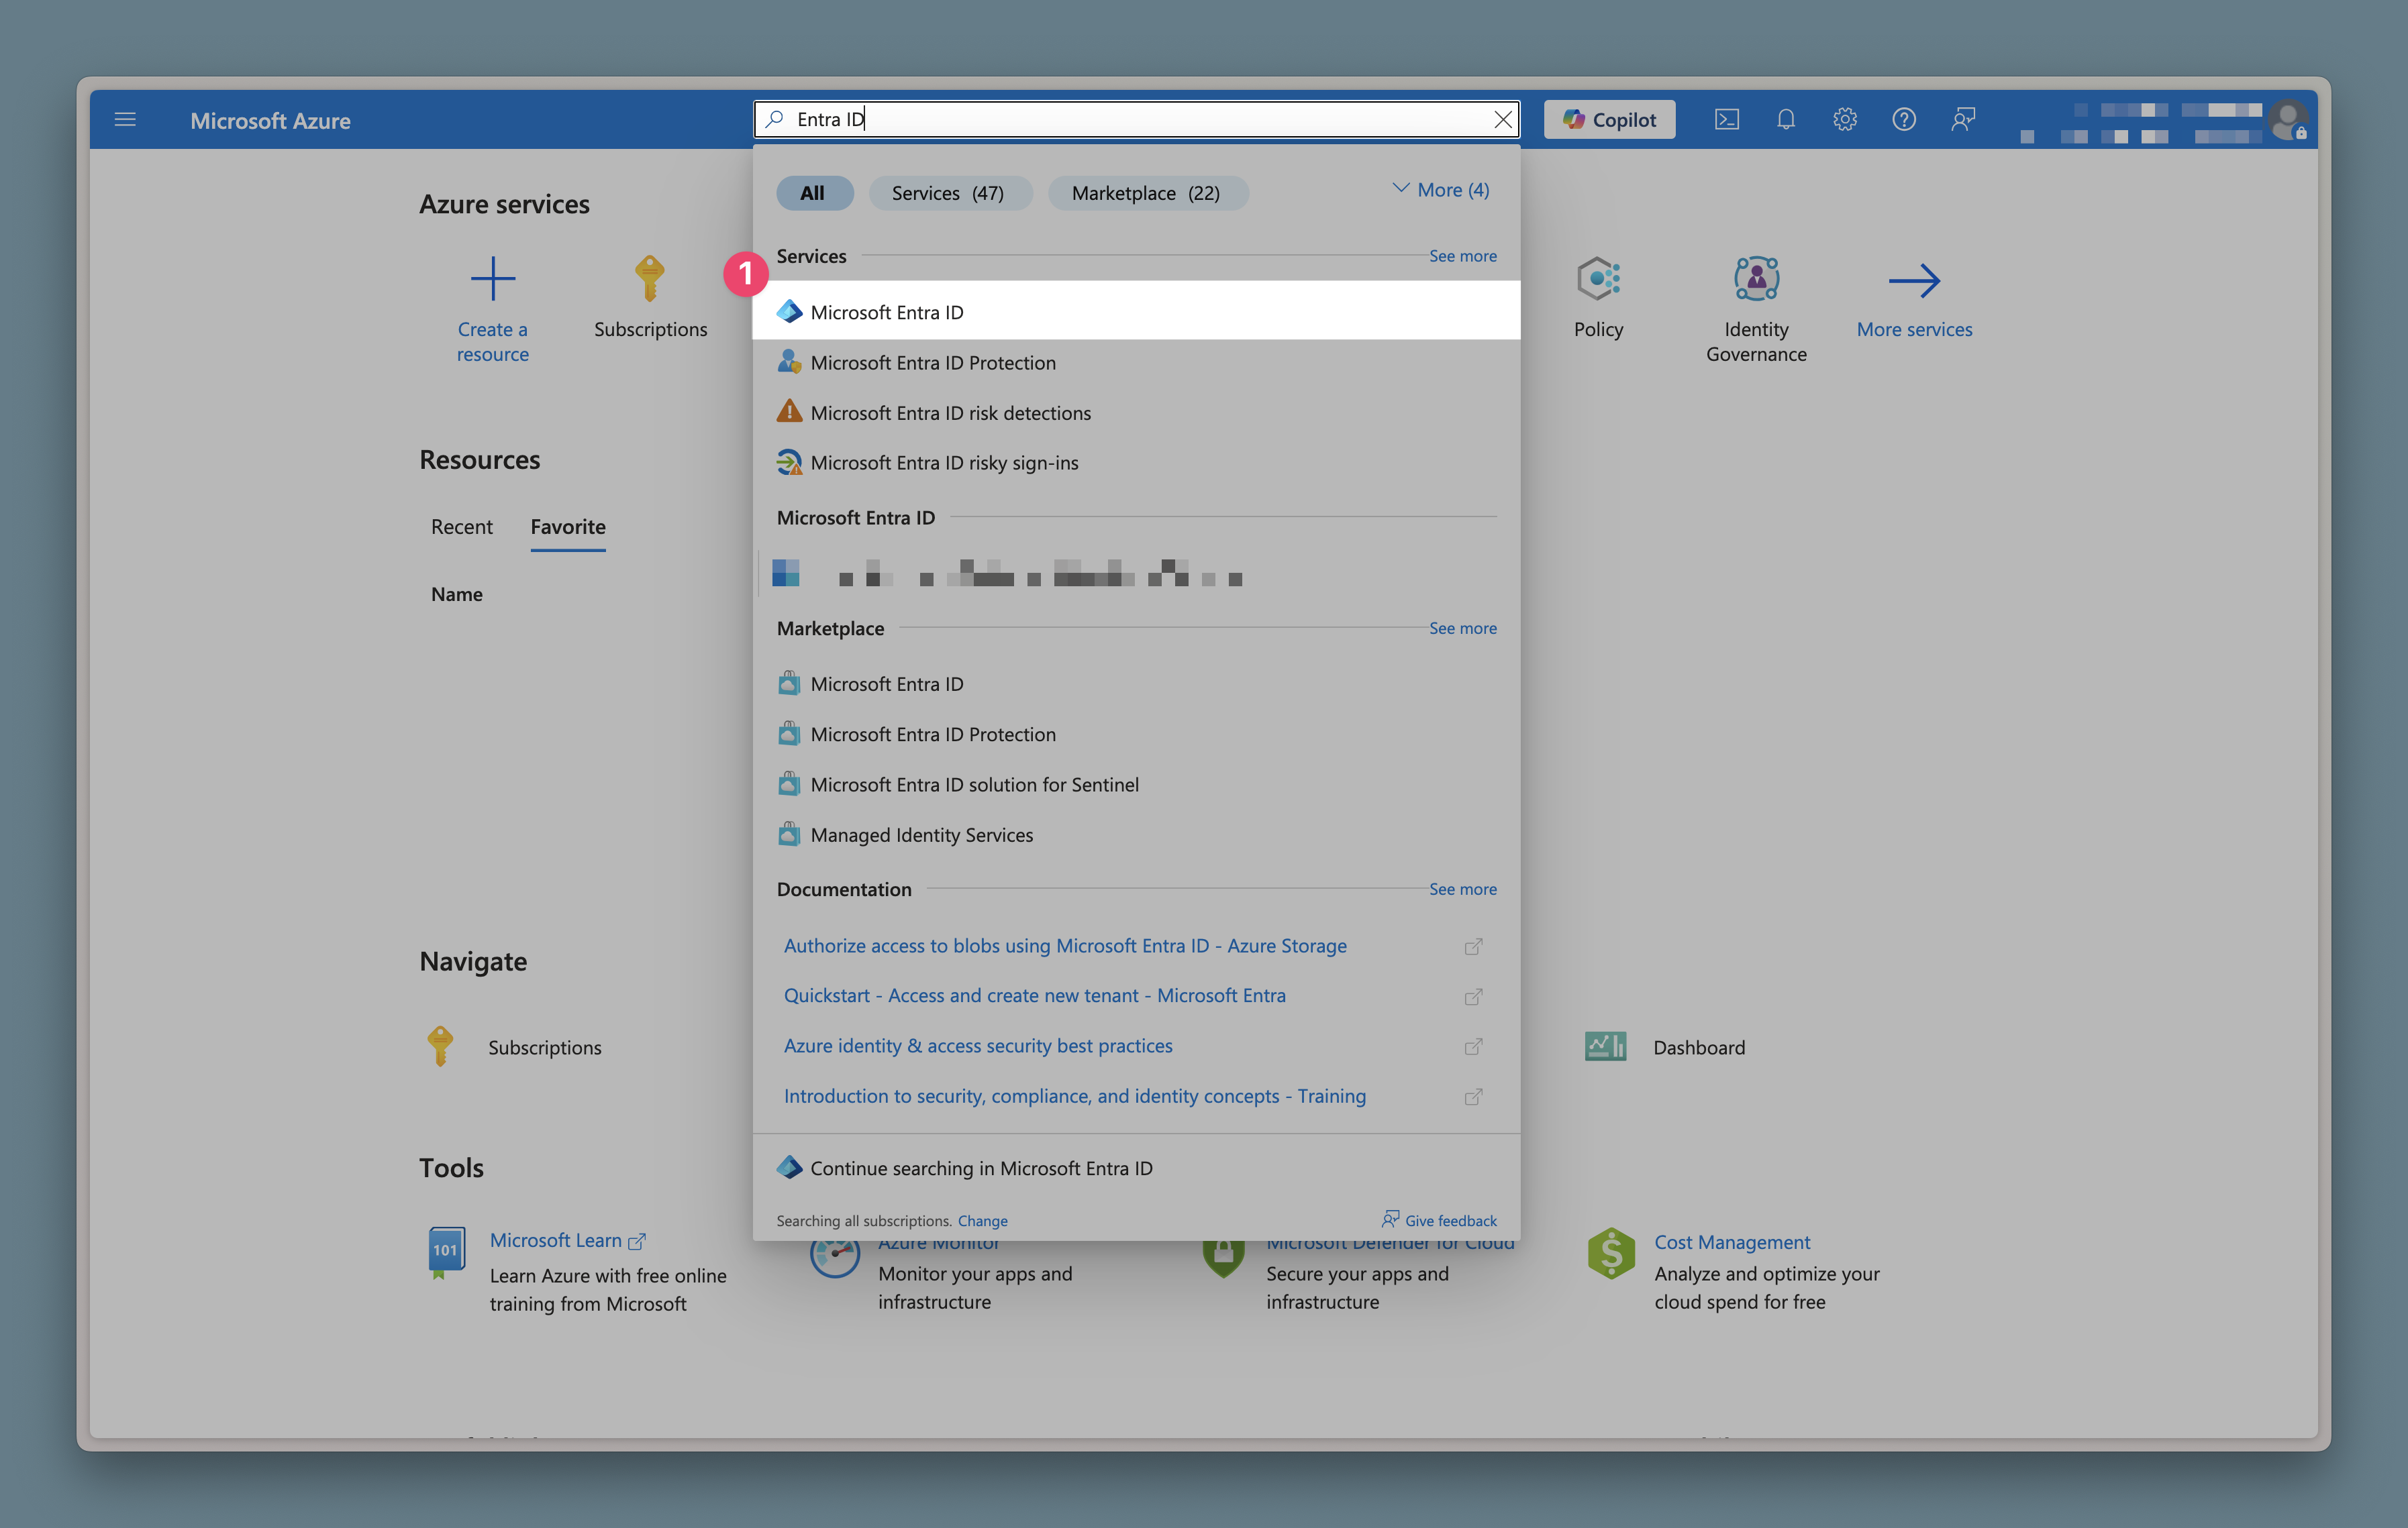2408x1528 pixels.
Task: Open external icon for Training doc
Action: tap(1473, 1096)
